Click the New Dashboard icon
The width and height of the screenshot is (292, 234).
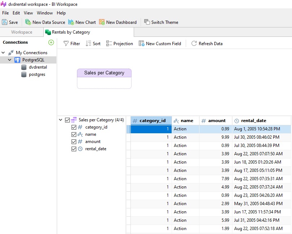(x=102, y=22)
